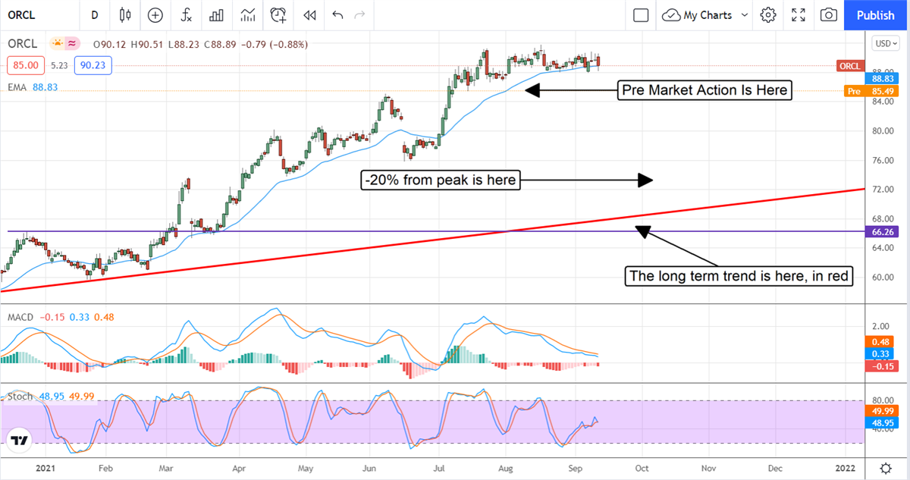Click the TradingView logo
Image resolution: width=910 pixels, height=480 pixels.
[x=20, y=441]
